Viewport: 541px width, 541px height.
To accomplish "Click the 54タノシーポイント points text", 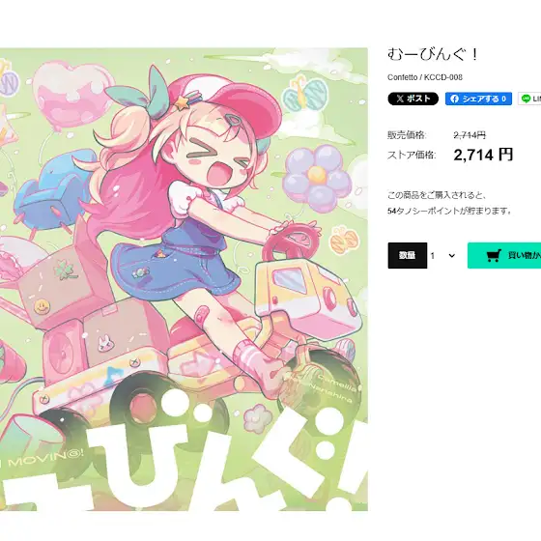I will (x=449, y=211).
